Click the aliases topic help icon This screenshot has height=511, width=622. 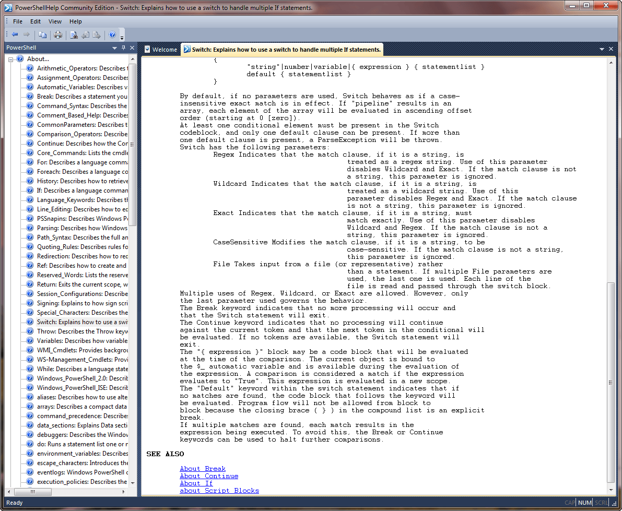tap(30, 397)
